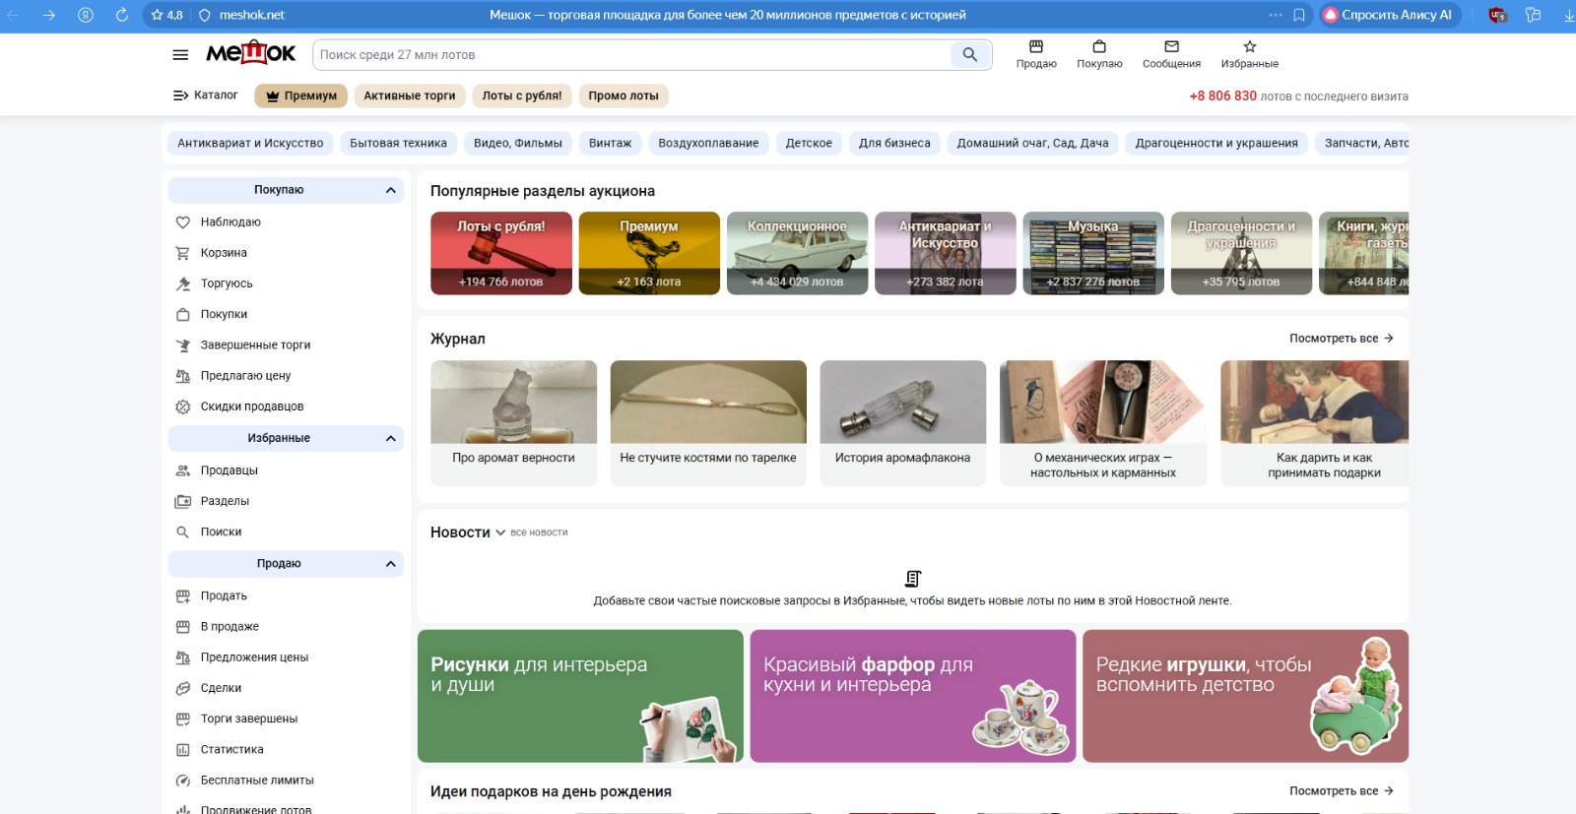Viewport: 1576px width, 814px height.
Task: Collapse the Продаю sidebar section
Action: tap(391, 564)
